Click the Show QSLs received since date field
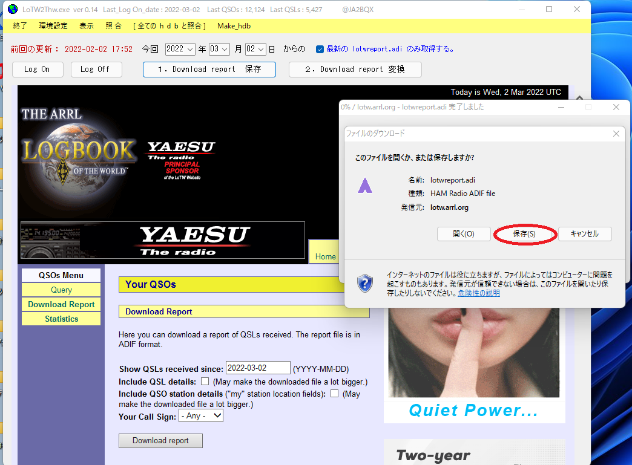Viewport: 632px width, 465px height. click(258, 368)
